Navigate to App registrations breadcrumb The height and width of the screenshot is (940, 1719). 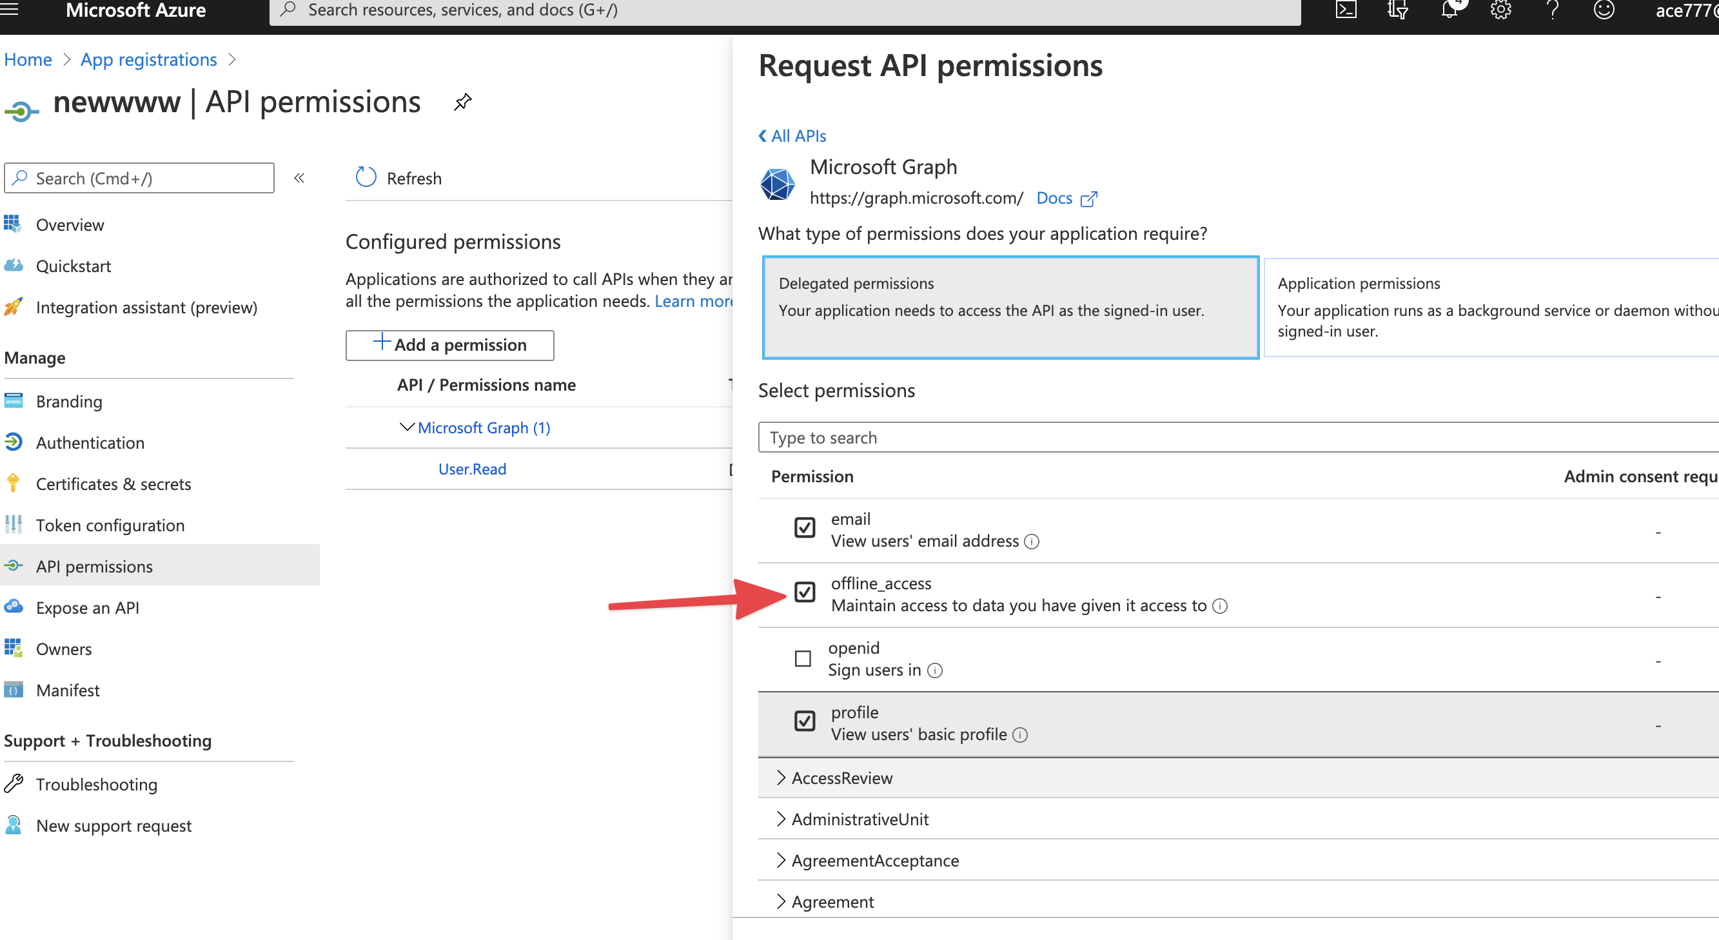pyautogui.click(x=149, y=59)
